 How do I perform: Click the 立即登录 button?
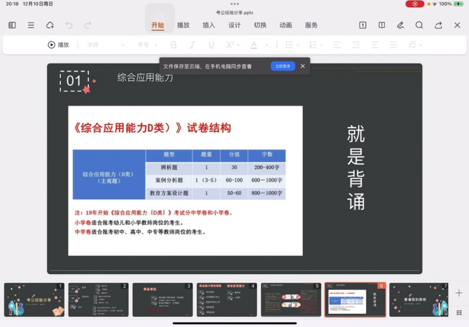[283, 66]
